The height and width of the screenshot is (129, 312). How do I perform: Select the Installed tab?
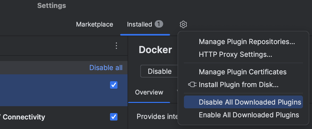click(x=139, y=24)
